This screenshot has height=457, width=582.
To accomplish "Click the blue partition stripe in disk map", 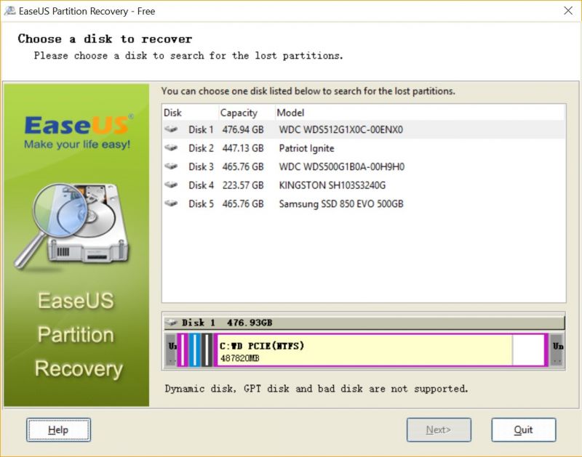I will (x=194, y=350).
